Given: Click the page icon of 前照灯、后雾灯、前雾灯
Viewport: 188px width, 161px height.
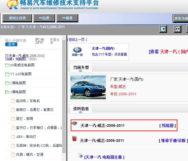Looking at the screenshot, I should [13, 110].
